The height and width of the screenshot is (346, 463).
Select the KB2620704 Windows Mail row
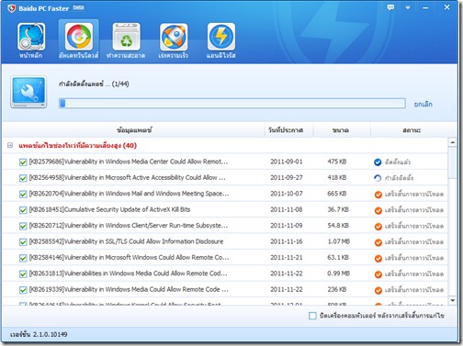225,194
